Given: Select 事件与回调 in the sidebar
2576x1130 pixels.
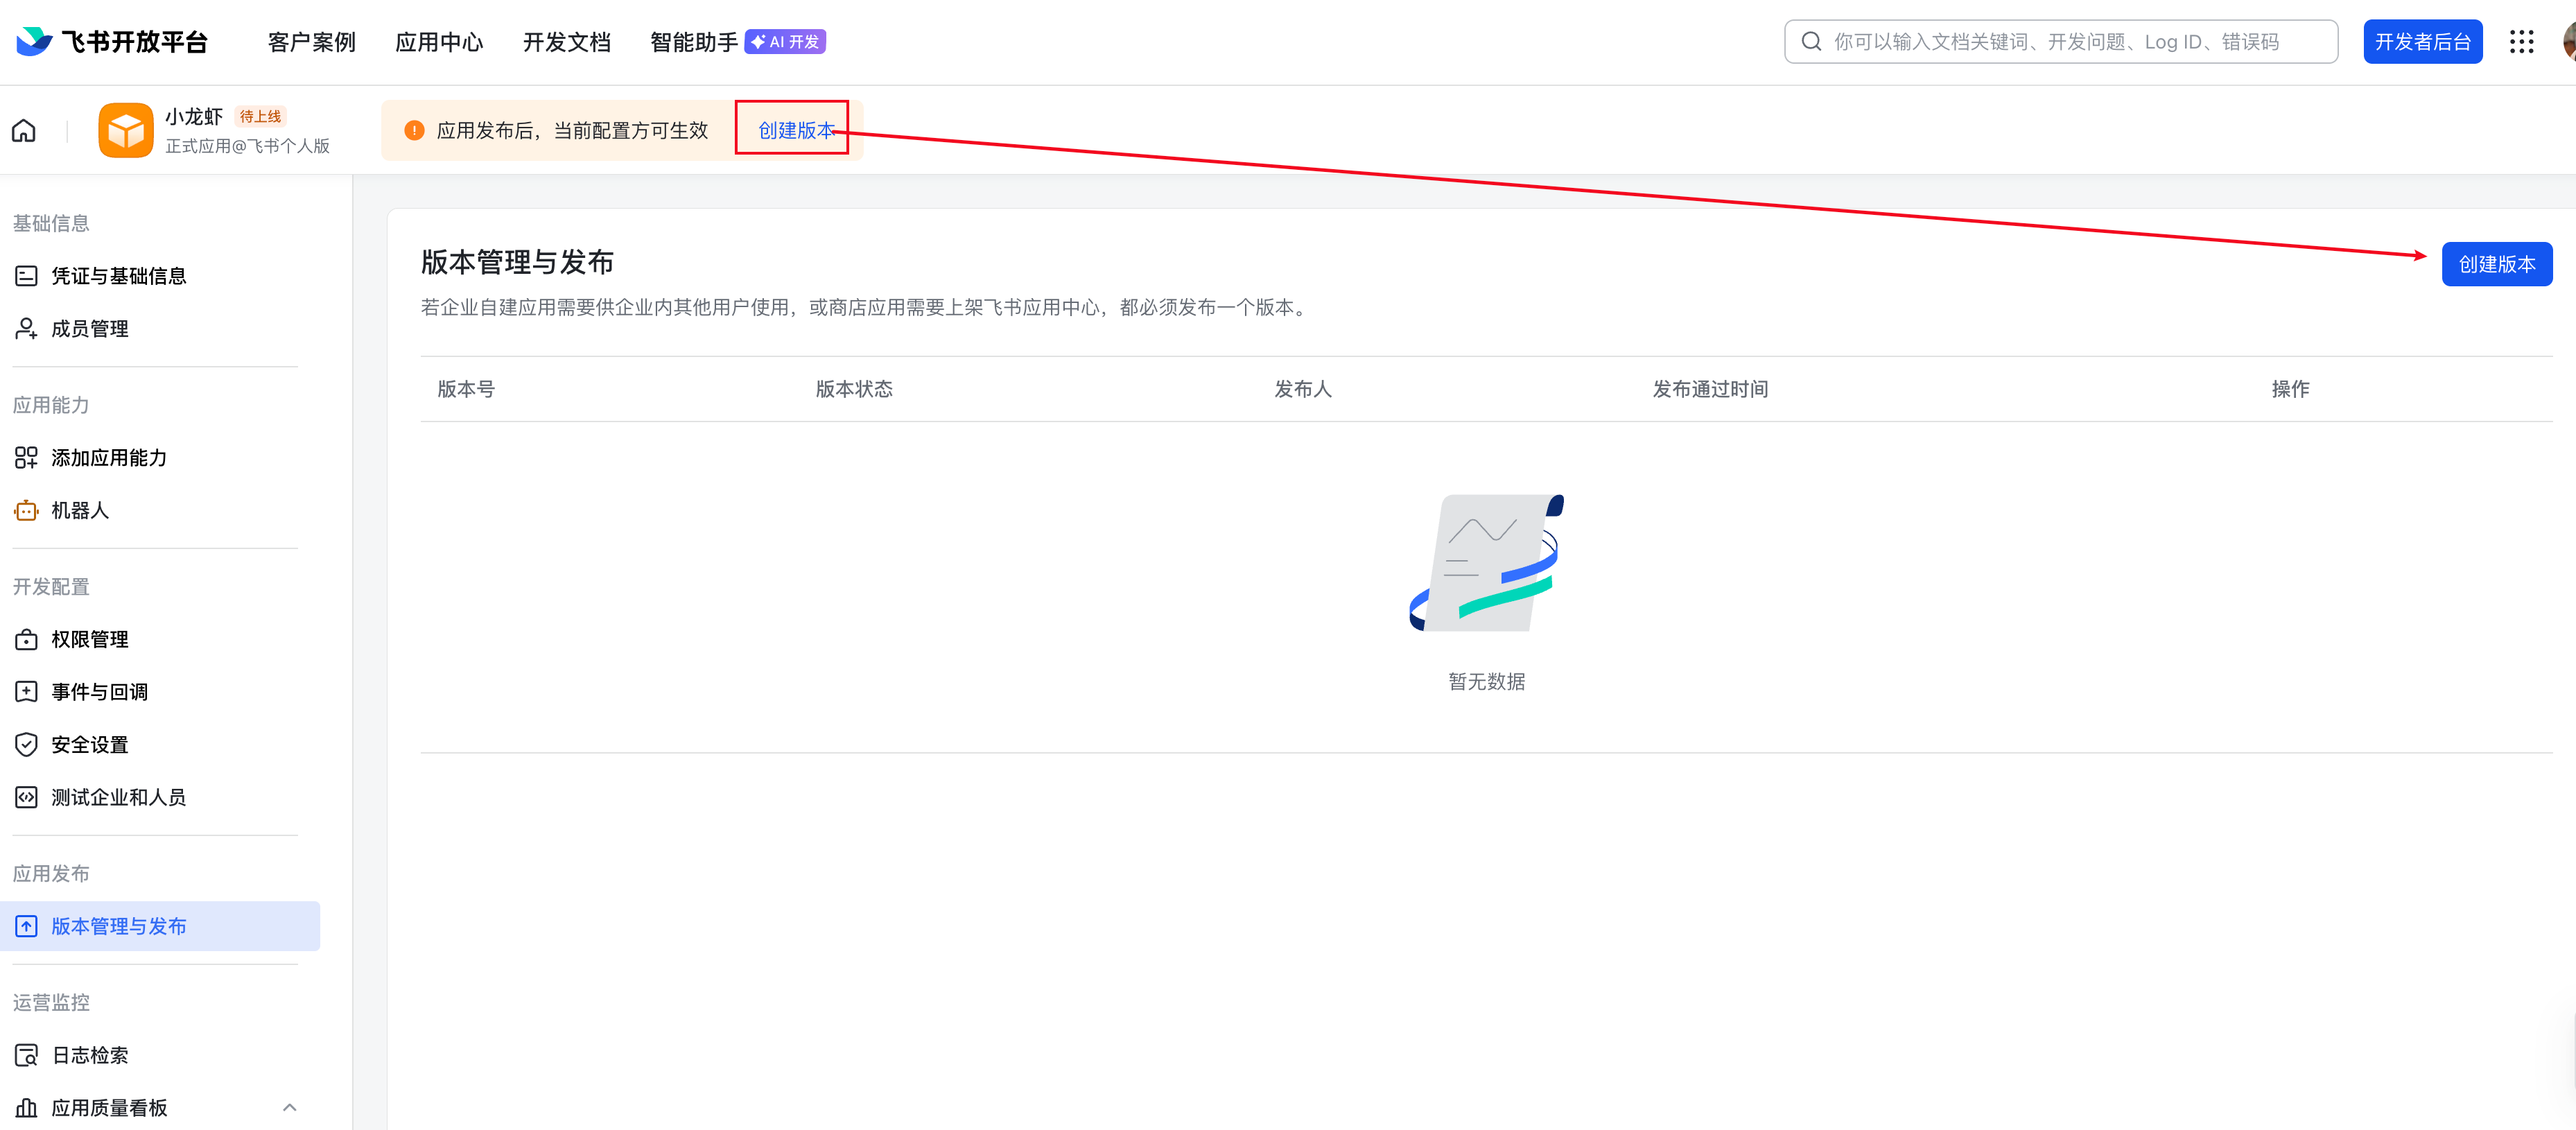Looking at the screenshot, I should (99, 692).
